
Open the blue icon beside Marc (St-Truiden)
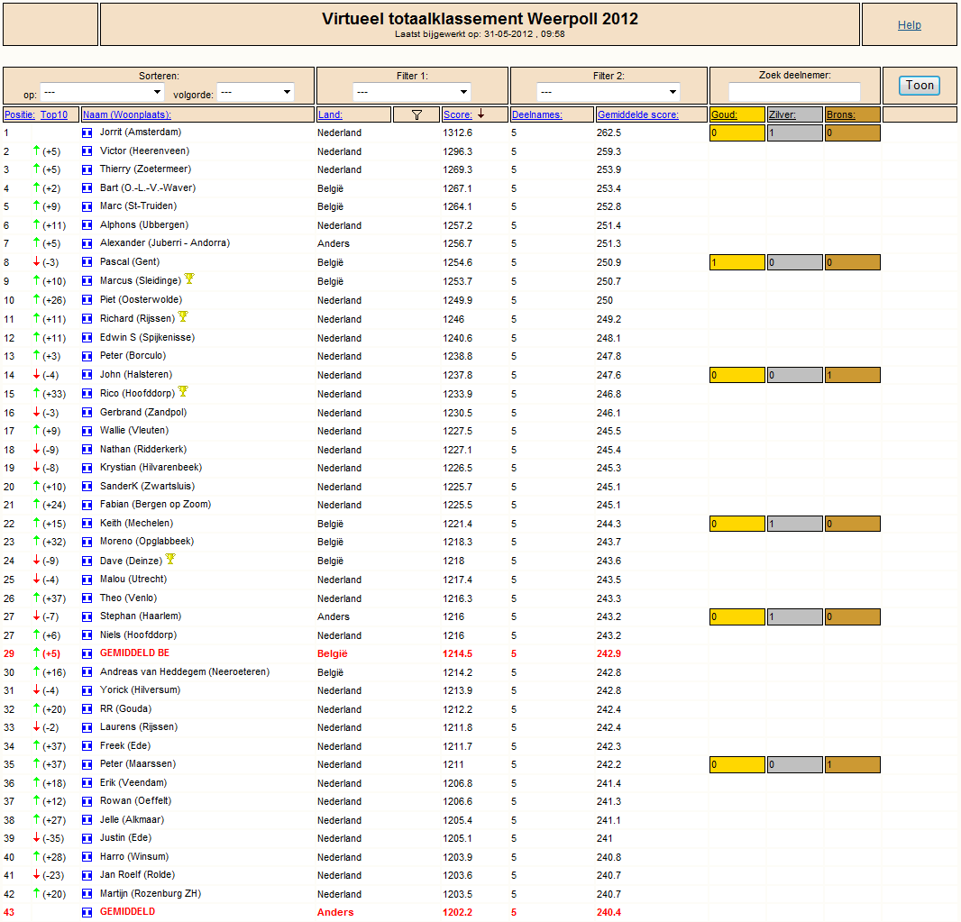click(87, 206)
